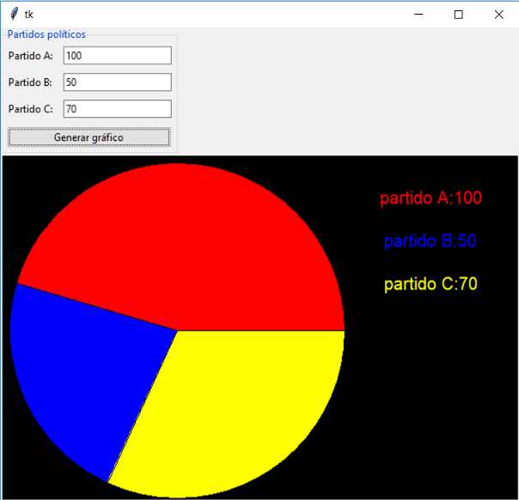Minimize the tk window
The width and height of the screenshot is (519, 500).
coord(418,15)
